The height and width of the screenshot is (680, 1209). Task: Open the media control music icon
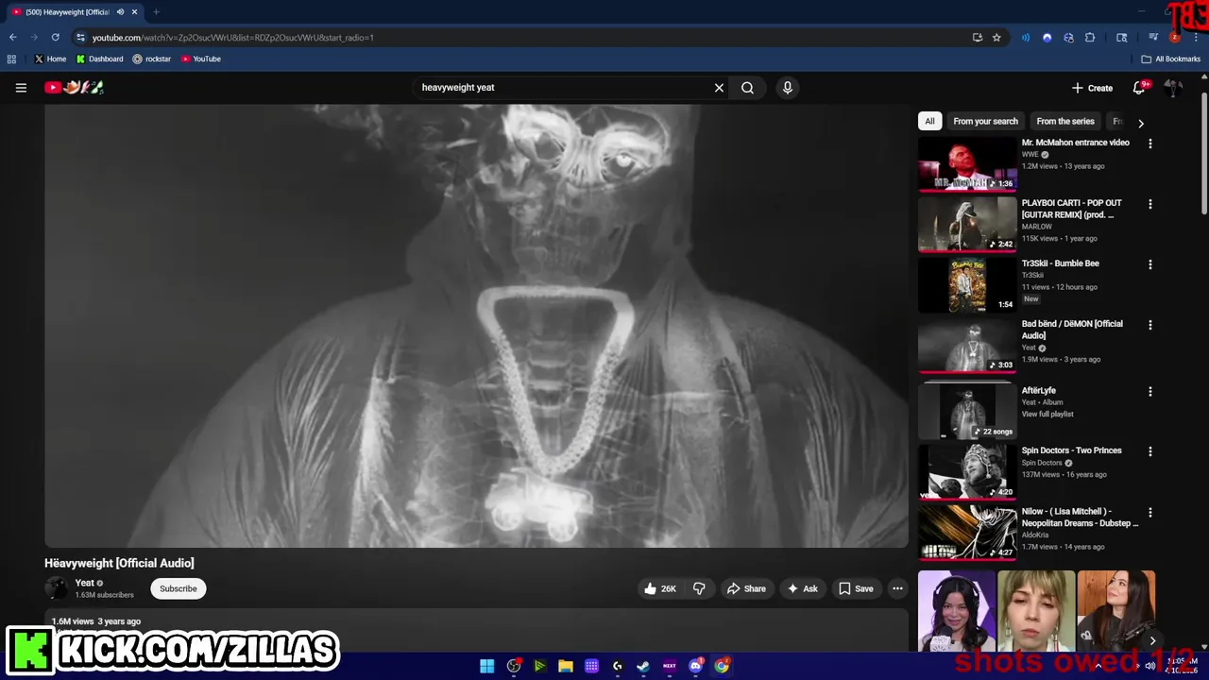(1153, 38)
